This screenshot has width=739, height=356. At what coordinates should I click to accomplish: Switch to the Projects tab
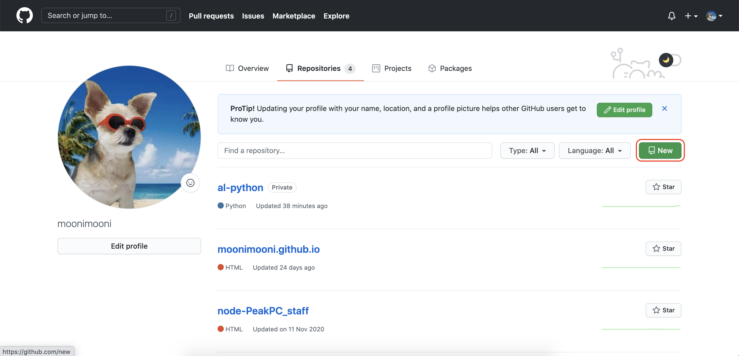tap(392, 68)
